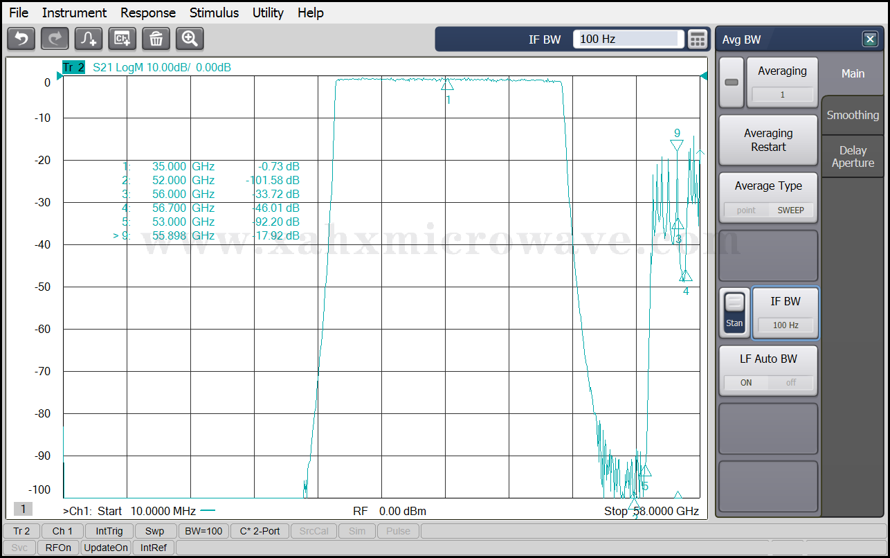
Task: Close the Avg BW panel
Action: (870, 39)
